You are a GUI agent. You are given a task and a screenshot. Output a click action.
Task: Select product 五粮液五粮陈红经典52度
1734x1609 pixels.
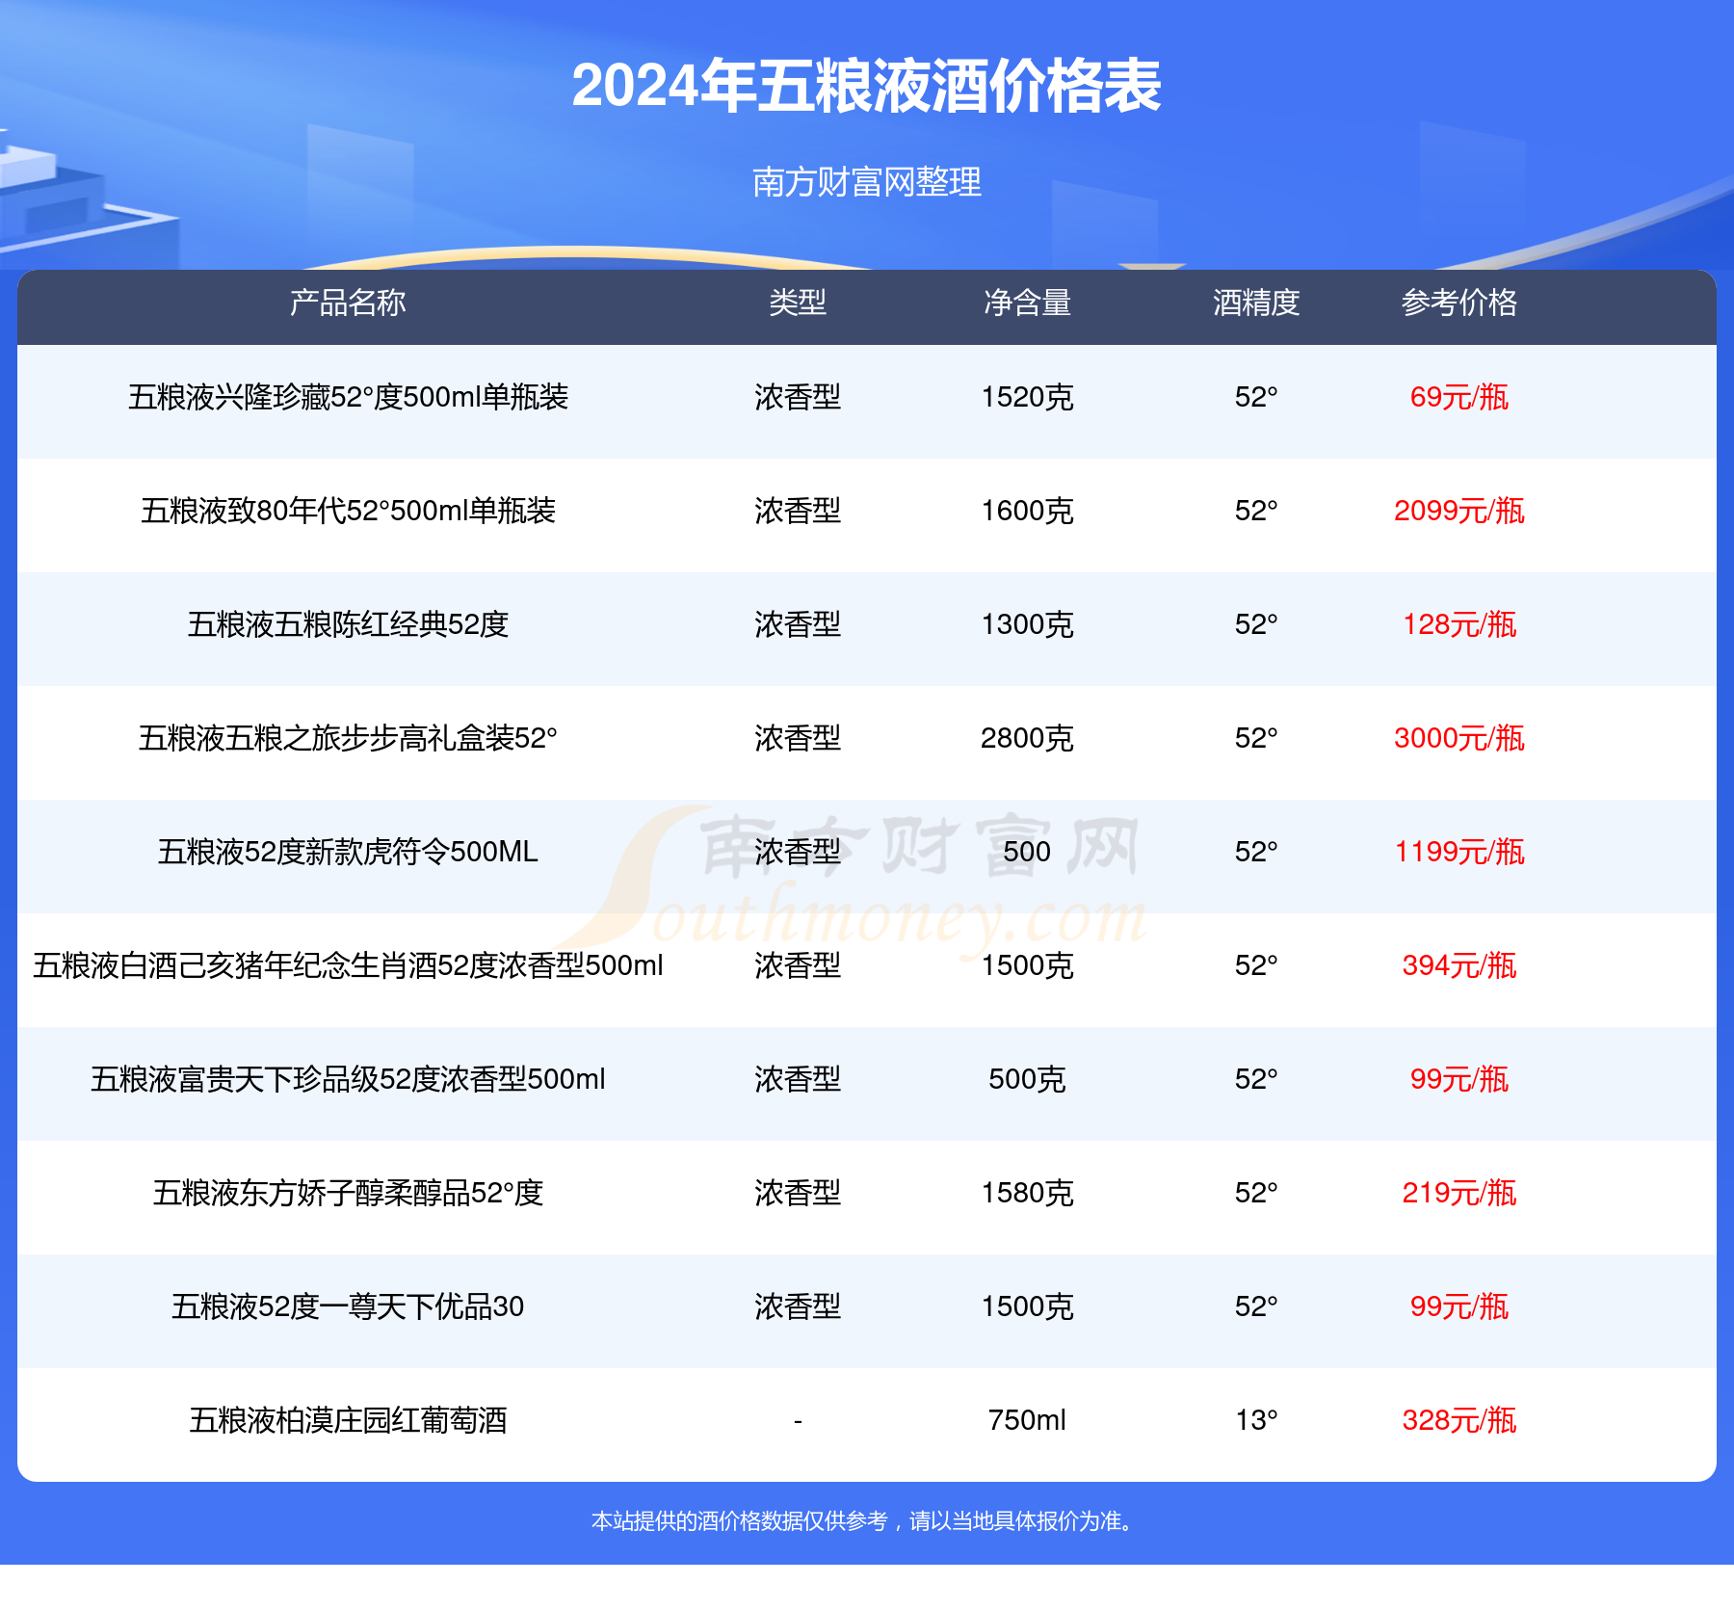pyautogui.click(x=348, y=624)
